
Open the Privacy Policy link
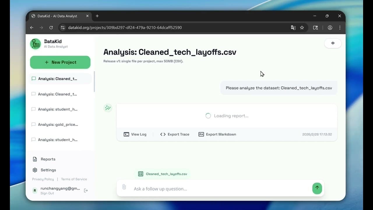click(43, 179)
